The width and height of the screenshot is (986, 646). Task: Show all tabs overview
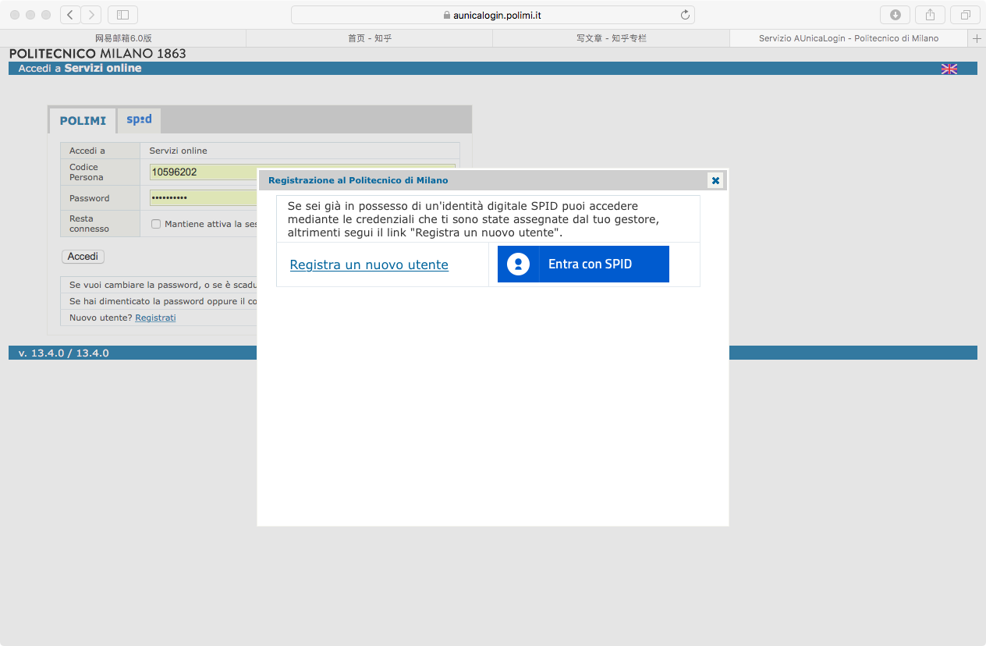965,15
